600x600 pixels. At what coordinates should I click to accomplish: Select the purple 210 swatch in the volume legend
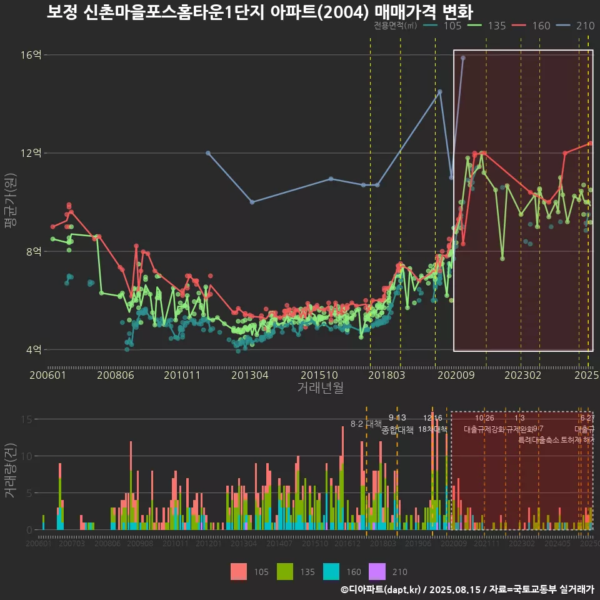click(377, 572)
